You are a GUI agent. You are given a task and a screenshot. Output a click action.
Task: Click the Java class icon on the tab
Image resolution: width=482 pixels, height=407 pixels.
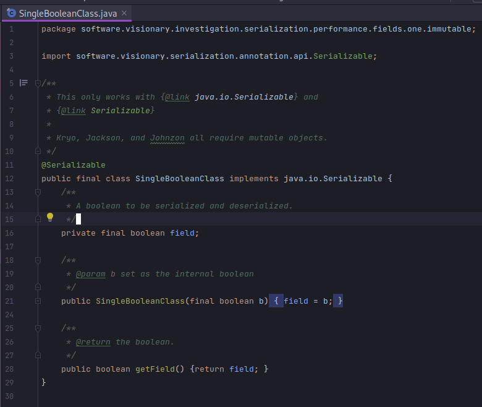11,13
